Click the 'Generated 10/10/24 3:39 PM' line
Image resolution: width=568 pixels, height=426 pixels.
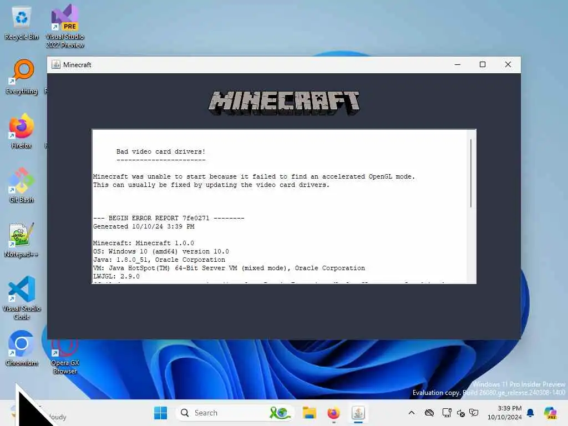point(144,226)
